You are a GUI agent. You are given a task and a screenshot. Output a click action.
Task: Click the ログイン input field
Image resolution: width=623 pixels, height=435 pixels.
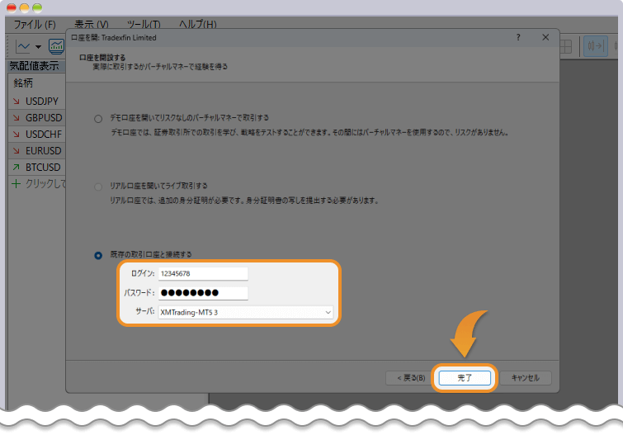pyautogui.click(x=203, y=273)
